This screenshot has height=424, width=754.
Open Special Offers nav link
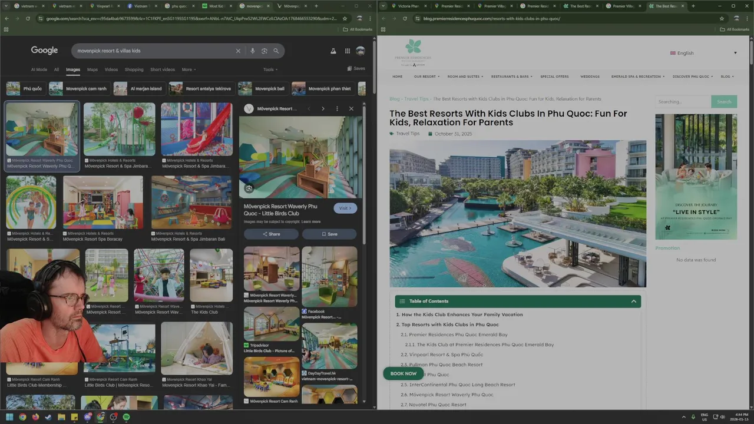[x=554, y=77]
